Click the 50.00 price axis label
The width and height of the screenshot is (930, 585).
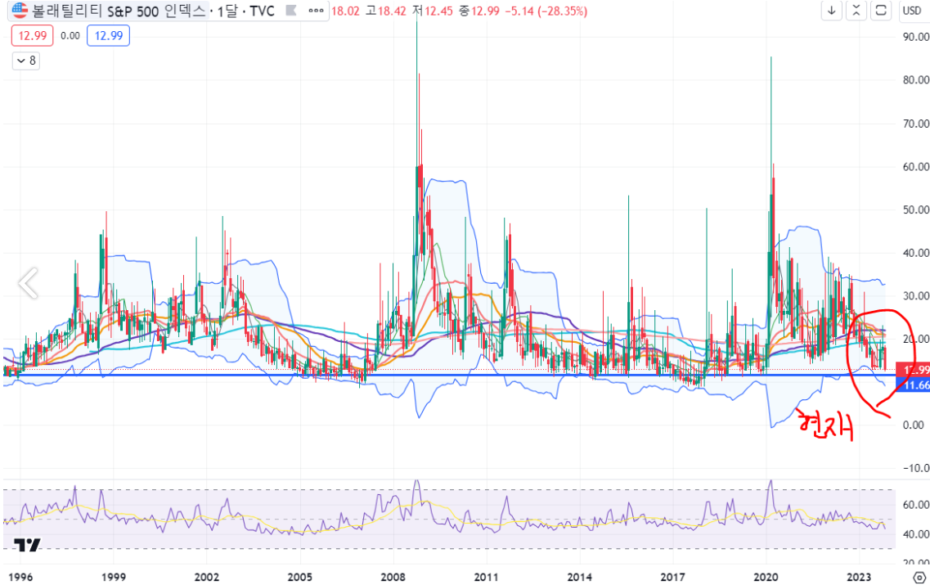tap(916, 209)
